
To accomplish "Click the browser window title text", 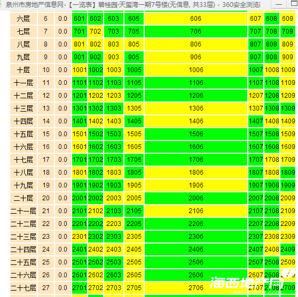I will 133,5.
